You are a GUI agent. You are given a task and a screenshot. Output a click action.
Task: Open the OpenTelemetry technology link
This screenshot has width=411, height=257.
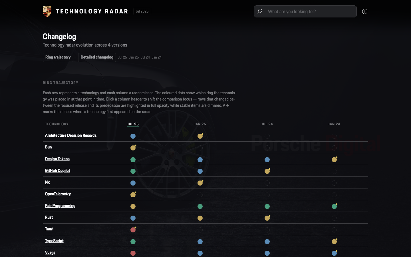(58, 194)
